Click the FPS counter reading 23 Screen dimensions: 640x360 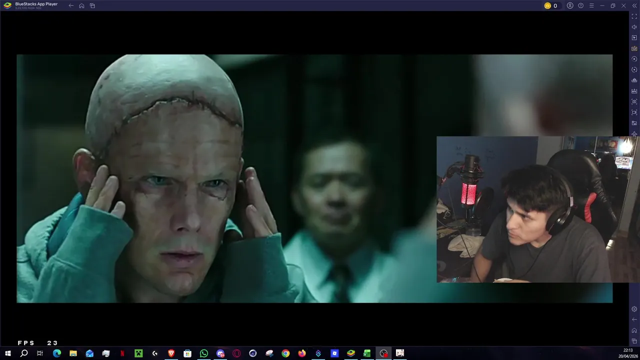(38, 343)
